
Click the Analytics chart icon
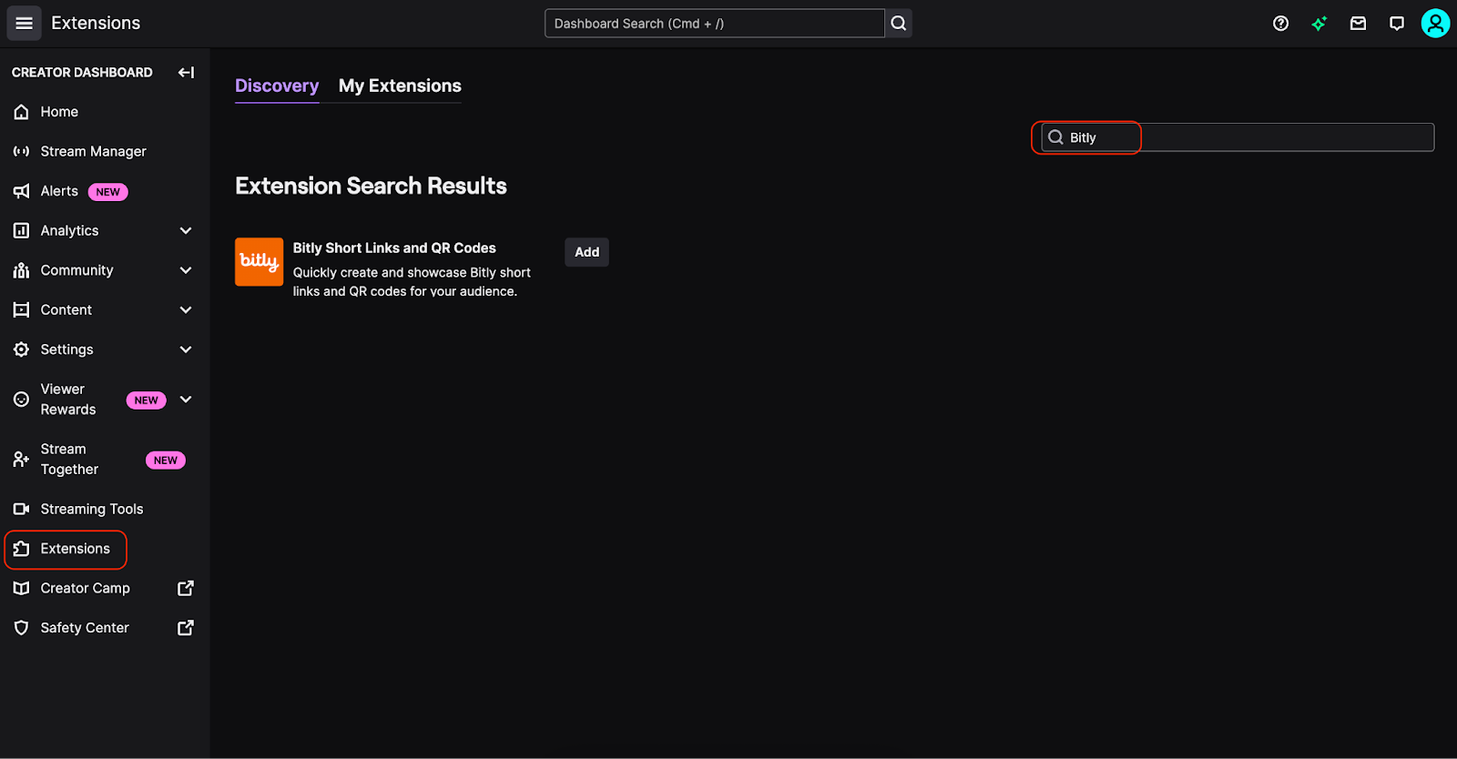pyautogui.click(x=21, y=230)
